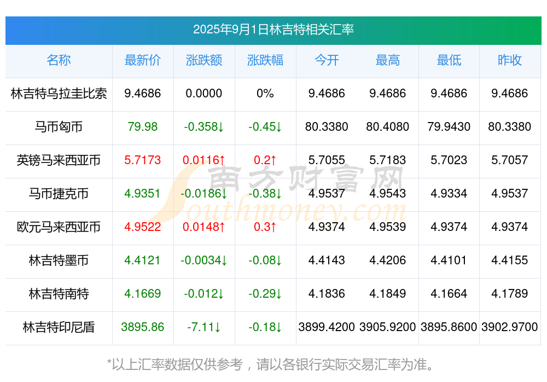547x382 pixels.
Task: Click high value 5.7183
Action: point(388,160)
